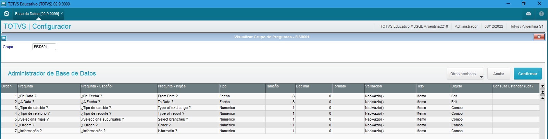
Task: Click the '¿ Orden ?' Spanish cell
Action: [119, 125]
